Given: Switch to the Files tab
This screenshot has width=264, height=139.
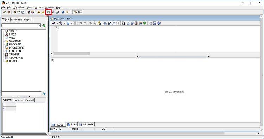Looking at the screenshot, I should click(x=27, y=20).
